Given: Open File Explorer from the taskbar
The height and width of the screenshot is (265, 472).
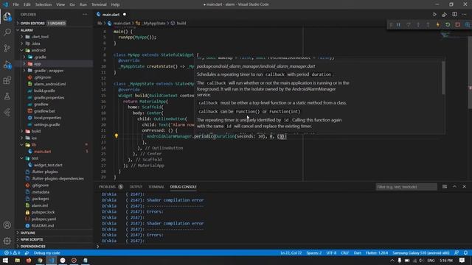Looking at the screenshot, I should 17,260.
